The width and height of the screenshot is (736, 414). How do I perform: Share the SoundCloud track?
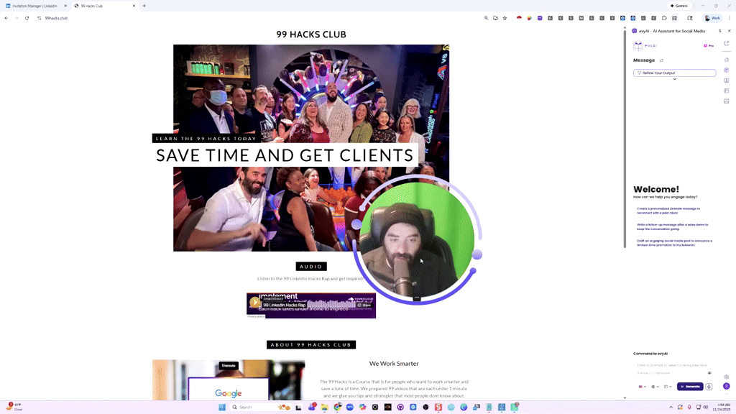(364, 305)
